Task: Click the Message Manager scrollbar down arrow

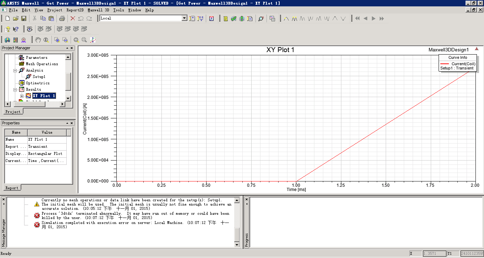Action: click(x=237, y=245)
